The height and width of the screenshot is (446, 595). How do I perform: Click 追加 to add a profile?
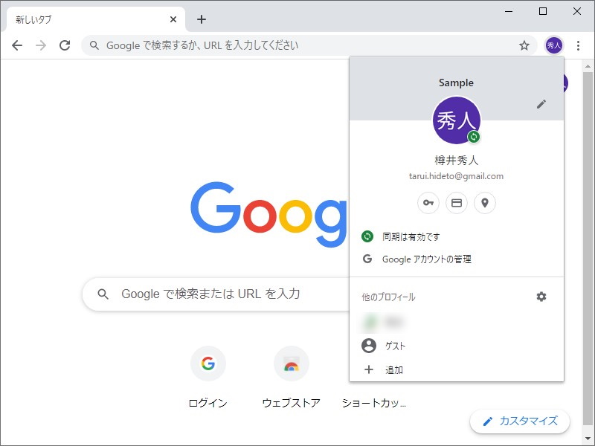pos(457,369)
